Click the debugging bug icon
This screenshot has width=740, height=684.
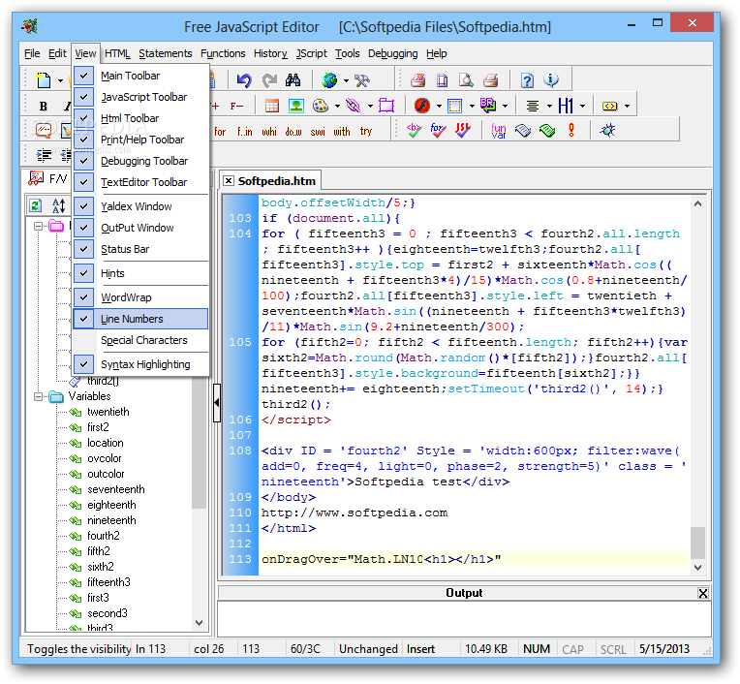pos(607,130)
